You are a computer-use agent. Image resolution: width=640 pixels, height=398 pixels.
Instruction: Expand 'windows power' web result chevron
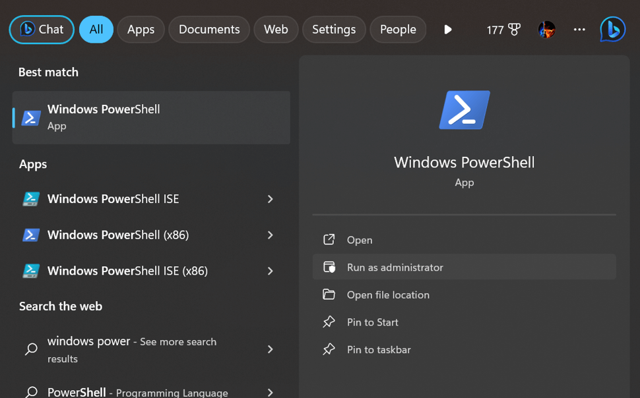click(x=271, y=349)
